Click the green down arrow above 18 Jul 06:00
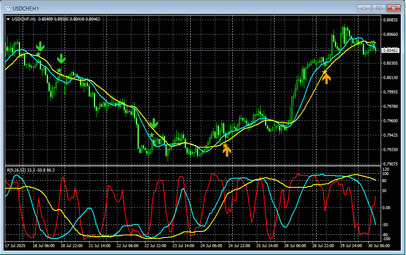 (x=40, y=46)
